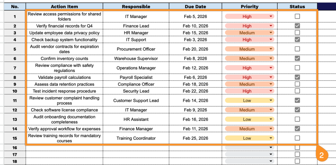Select the Feb 20, 2026 due date cell
This screenshot has height=165, width=336.
click(x=195, y=49)
